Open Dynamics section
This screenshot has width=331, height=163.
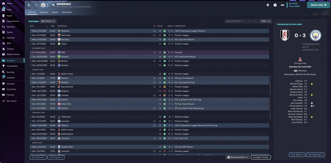(11, 27)
